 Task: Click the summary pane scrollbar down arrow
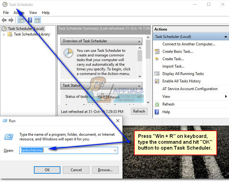148,102
